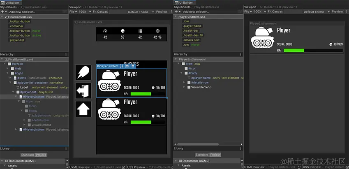349x169 pixels.
Task: Open the File menu in left Viewport
Action: (73, 12)
